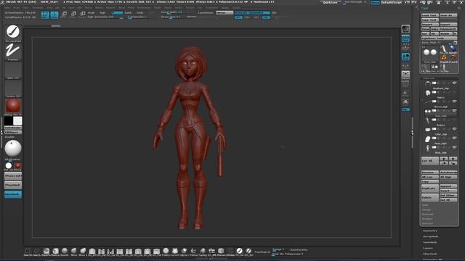465x261 pixels.
Task: Click the Append subtool button
Action: click(448, 186)
